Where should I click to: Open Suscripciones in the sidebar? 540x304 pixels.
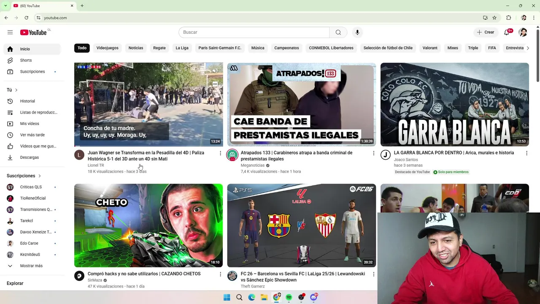pos(32,72)
